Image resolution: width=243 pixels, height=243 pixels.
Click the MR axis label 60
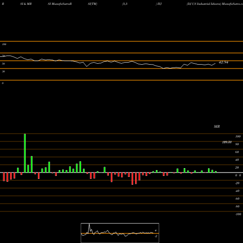pos(237,152)
